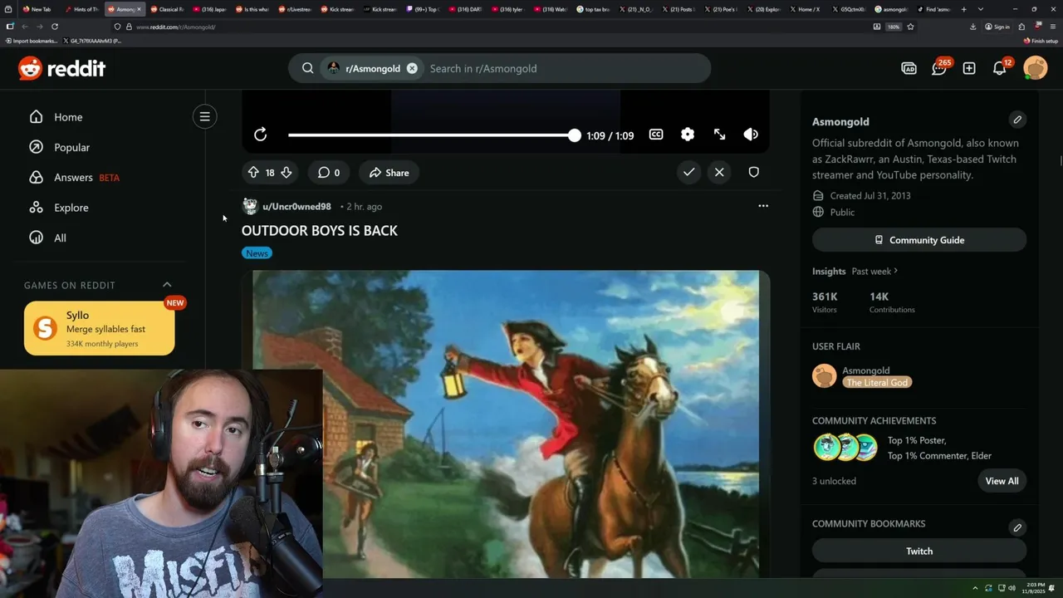Toggle closed captions on the video
1063x598 pixels.
(x=656, y=135)
